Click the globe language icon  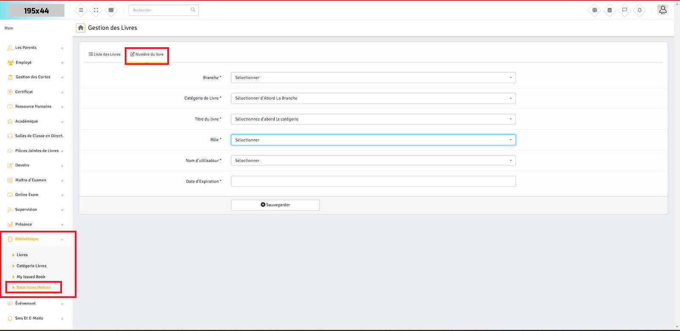(595, 10)
